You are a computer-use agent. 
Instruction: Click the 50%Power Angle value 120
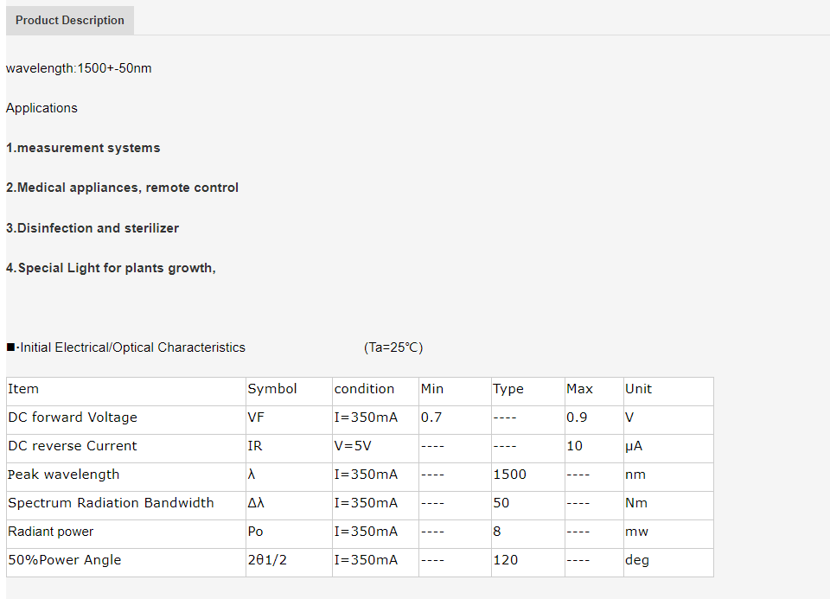pyautogui.click(x=506, y=560)
